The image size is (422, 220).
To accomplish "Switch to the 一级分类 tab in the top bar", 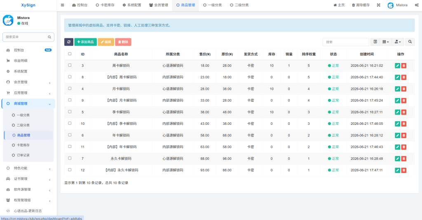I will 212,5.
